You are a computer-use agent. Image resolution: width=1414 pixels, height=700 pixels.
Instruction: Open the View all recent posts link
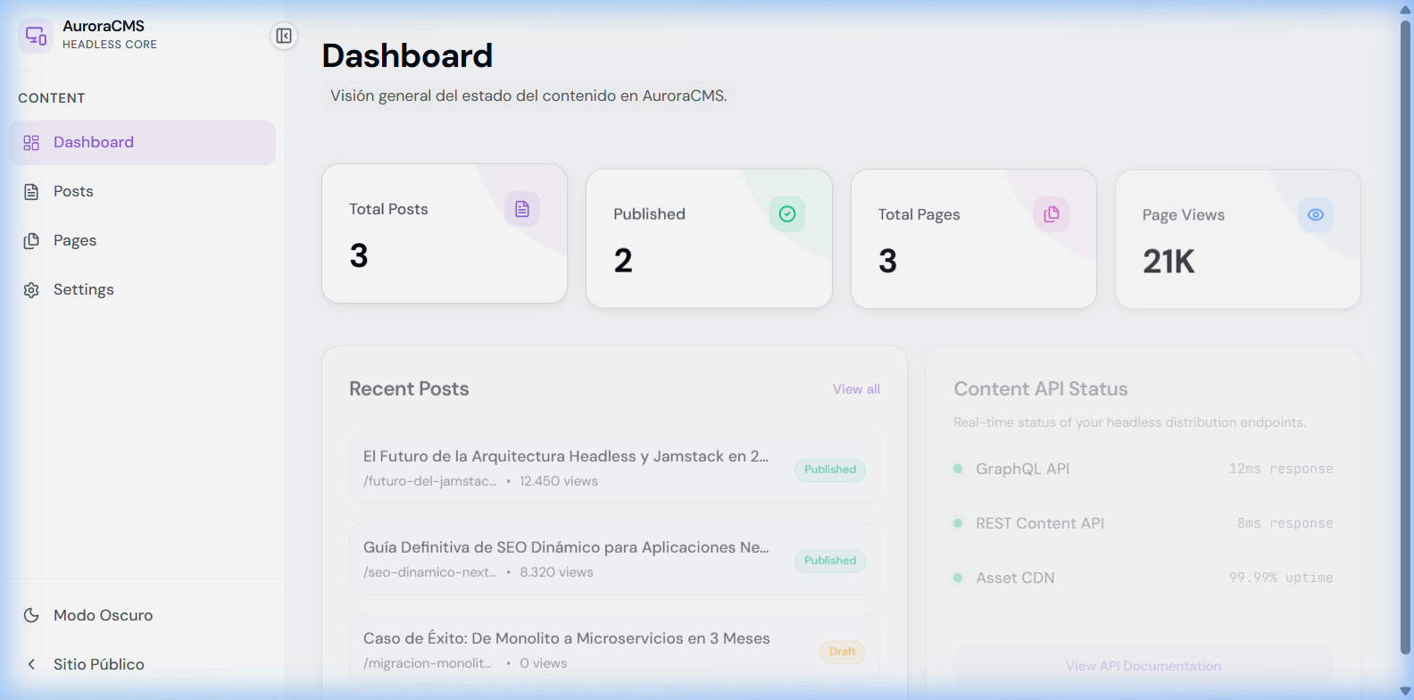click(x=856, y=389)
